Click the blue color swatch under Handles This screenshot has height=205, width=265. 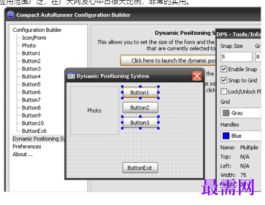226,136
